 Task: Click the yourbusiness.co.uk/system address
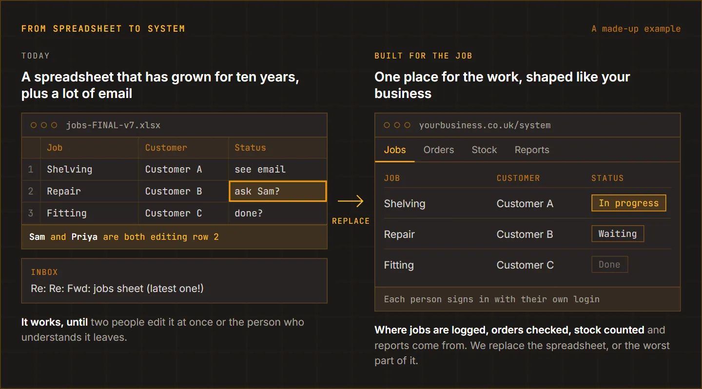(x=485, y=125)
